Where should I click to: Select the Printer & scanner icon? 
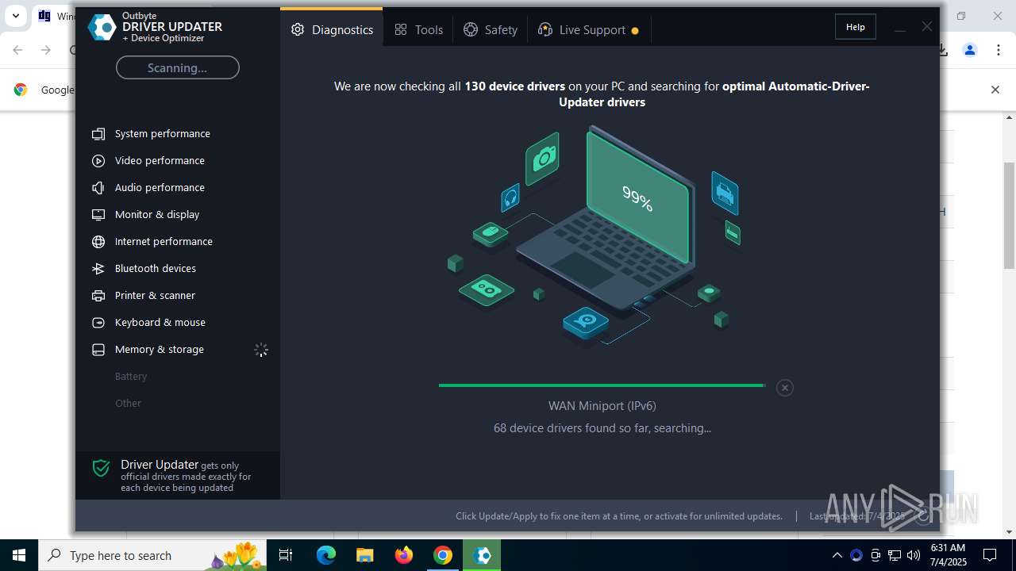click(x=98, y=296)
